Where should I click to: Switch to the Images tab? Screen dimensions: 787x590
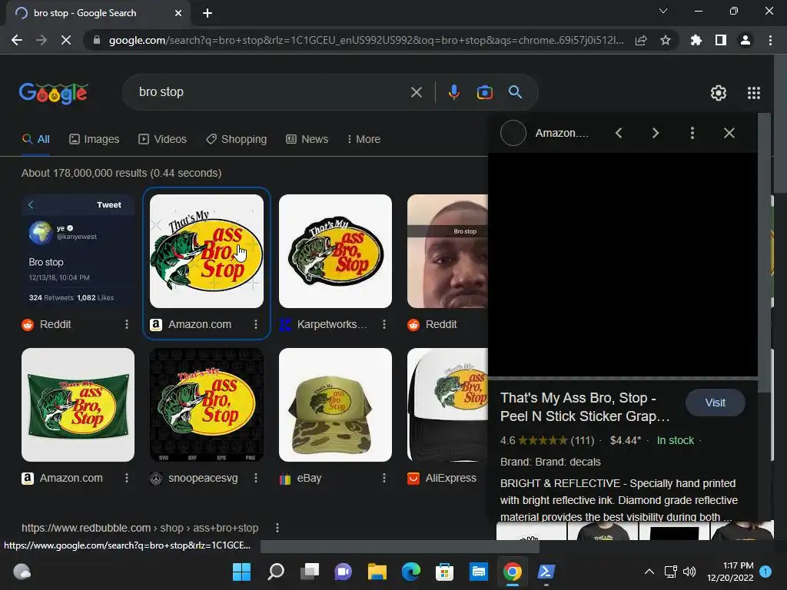(95, 140)
